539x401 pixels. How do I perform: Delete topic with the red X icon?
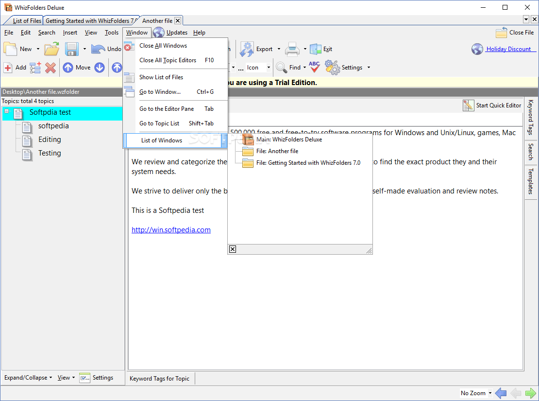coord(51,68)
